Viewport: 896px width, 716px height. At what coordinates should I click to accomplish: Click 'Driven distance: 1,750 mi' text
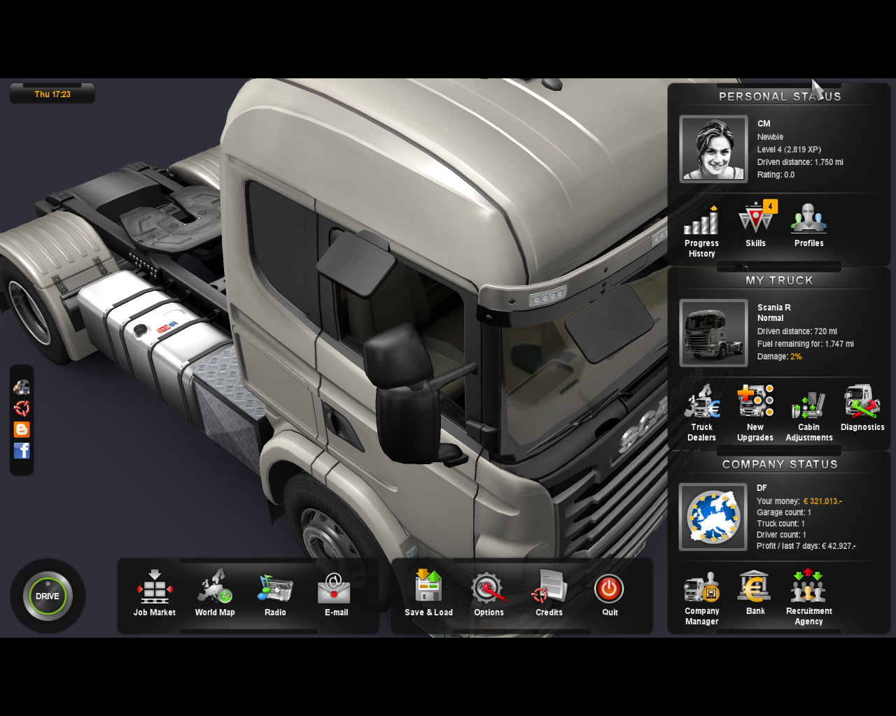coord(800,162)
